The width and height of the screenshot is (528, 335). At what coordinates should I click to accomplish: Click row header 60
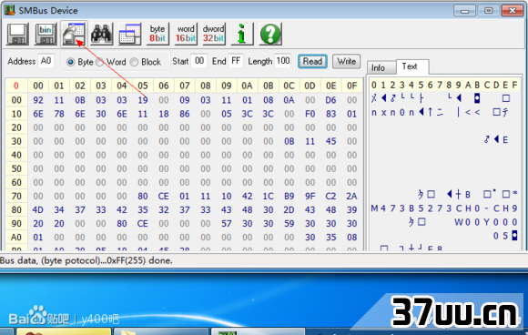tap(16, 182)
